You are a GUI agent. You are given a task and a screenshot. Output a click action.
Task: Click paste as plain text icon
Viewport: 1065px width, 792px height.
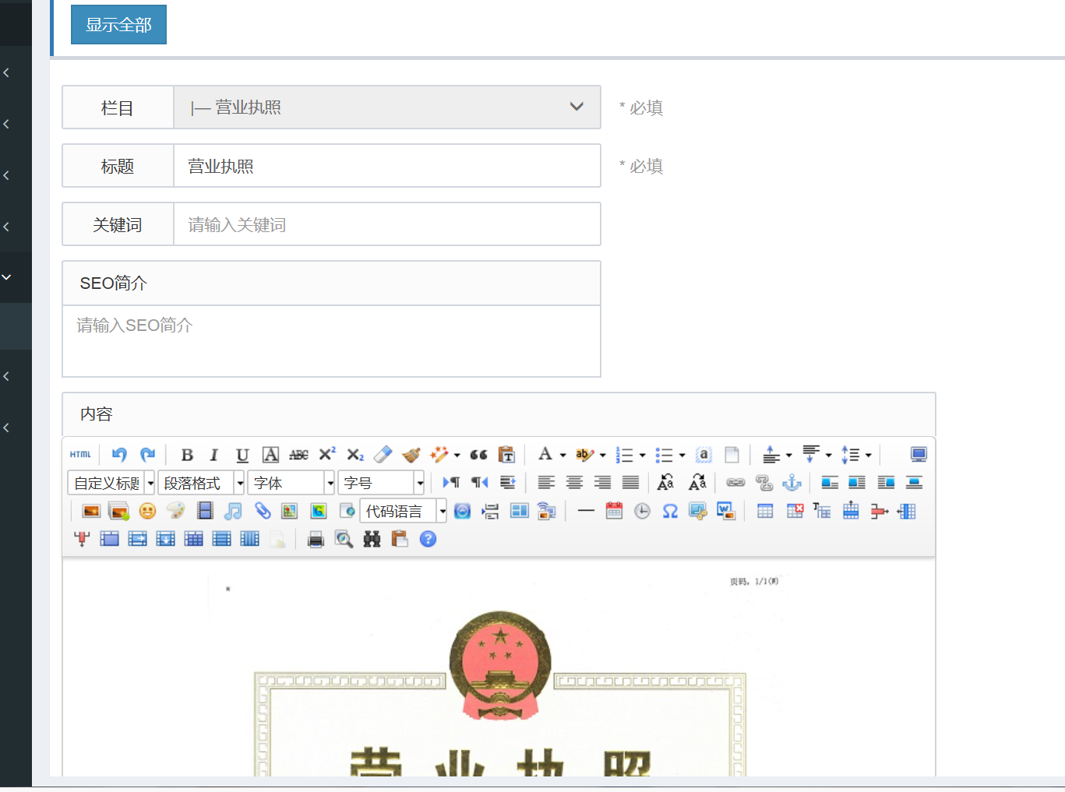pos(506,455)
